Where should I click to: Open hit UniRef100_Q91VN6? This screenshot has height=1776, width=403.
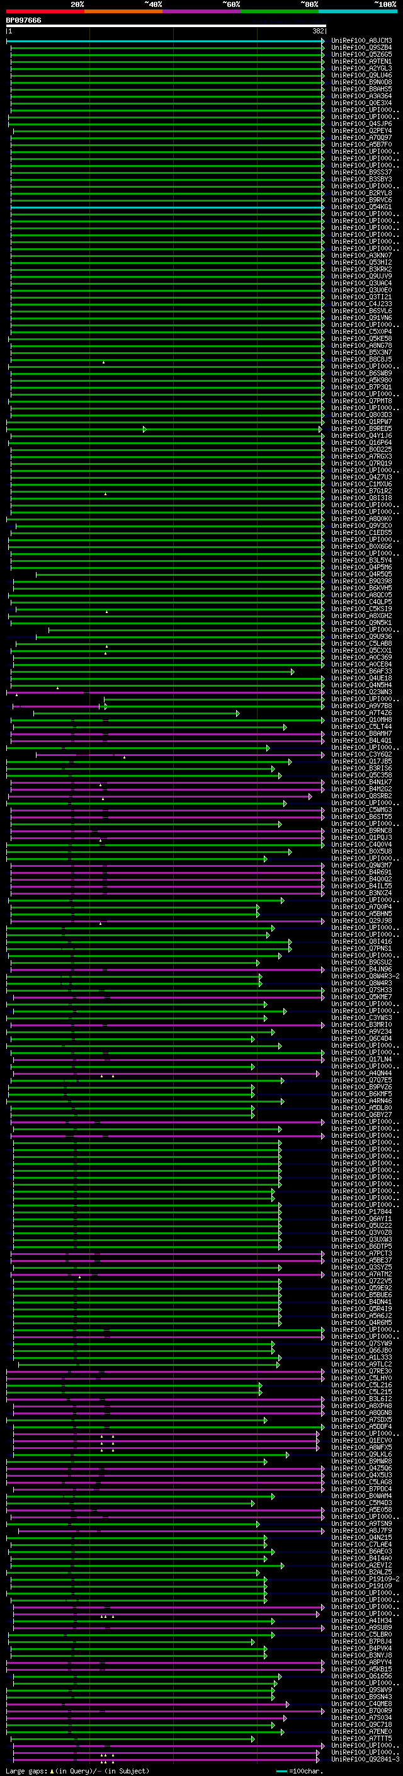coord(361,318)
